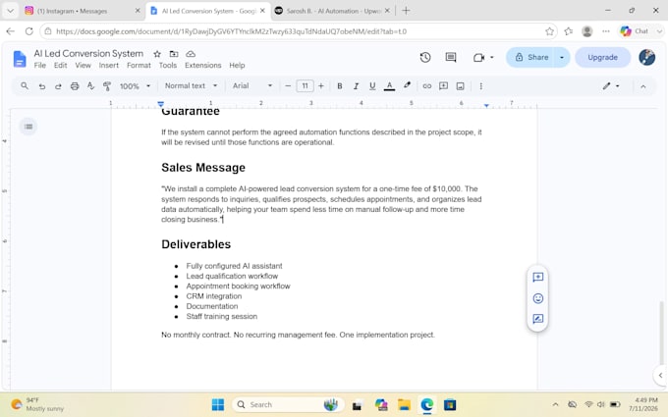Click the taskbar Search box
Image resolution: width=668 pixels, height=417 pixels.
tap(288, 404)
